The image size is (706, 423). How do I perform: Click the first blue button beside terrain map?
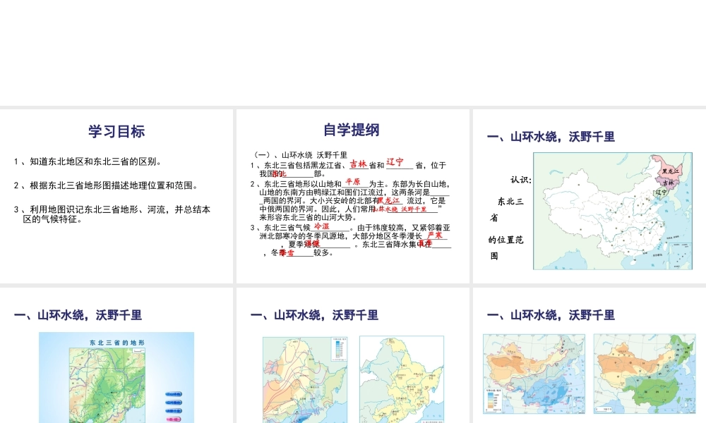(174, 393)
